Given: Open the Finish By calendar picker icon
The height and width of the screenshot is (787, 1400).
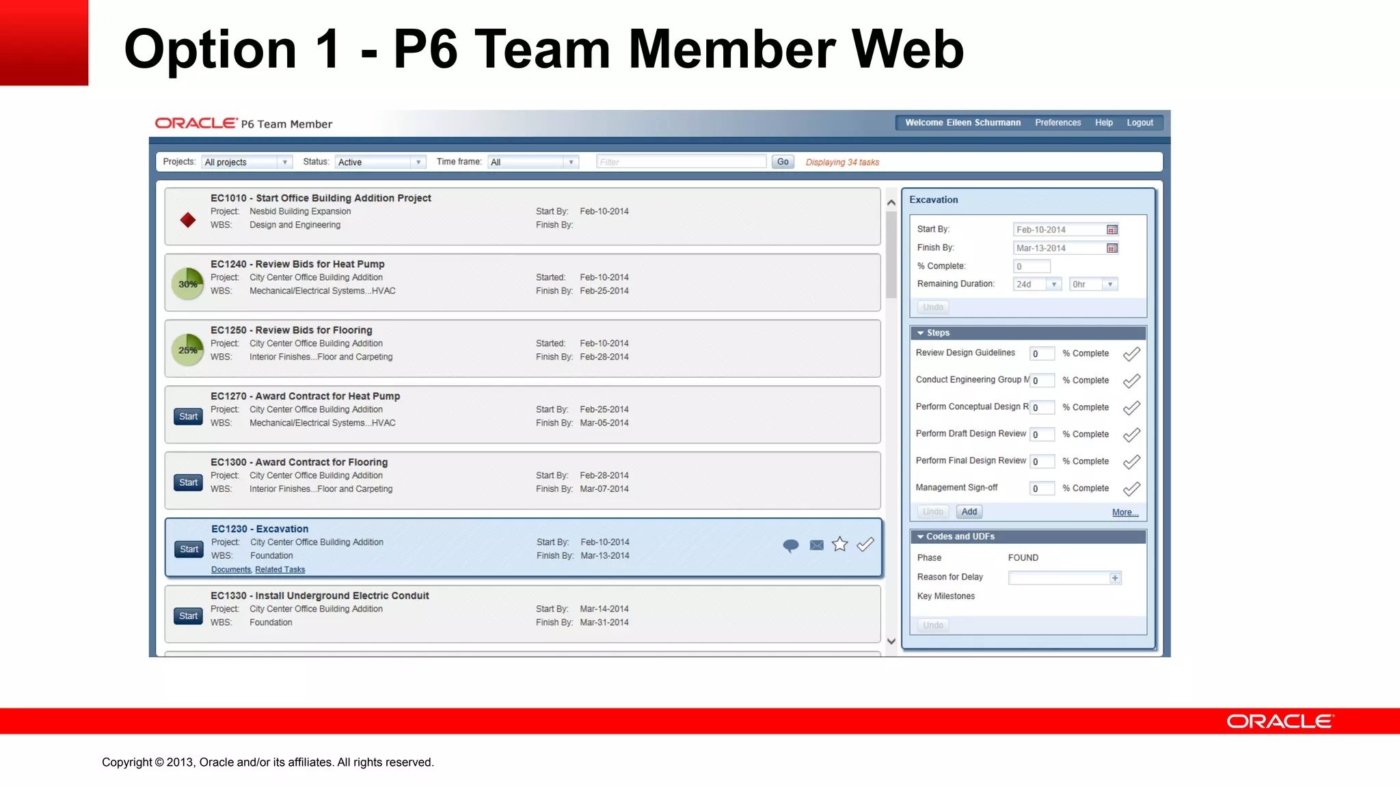Looking at the screenshot, I should [1112, 248].
